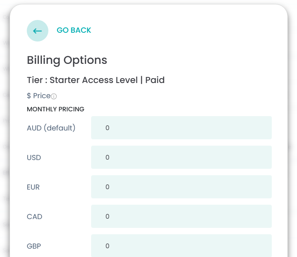Click the info icon beside $ Price

tap(54, 96)
